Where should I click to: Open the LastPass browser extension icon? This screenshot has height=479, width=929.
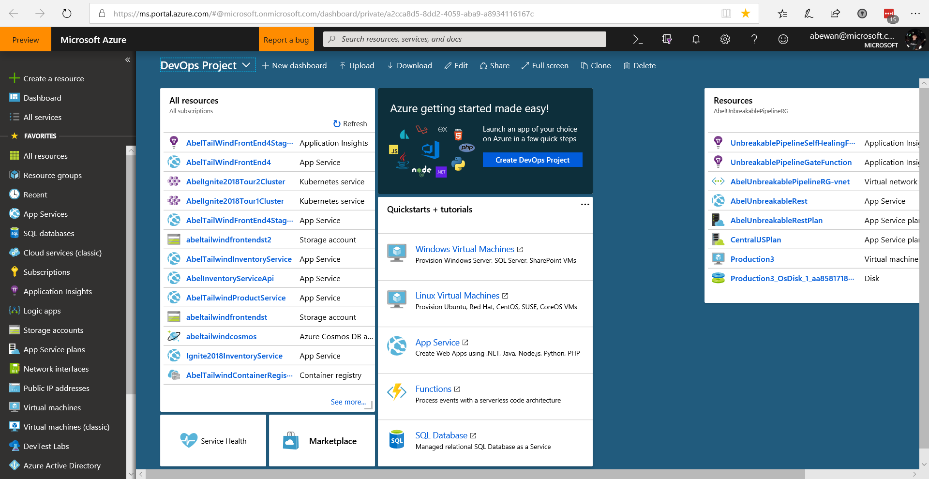tap(889, 15)
